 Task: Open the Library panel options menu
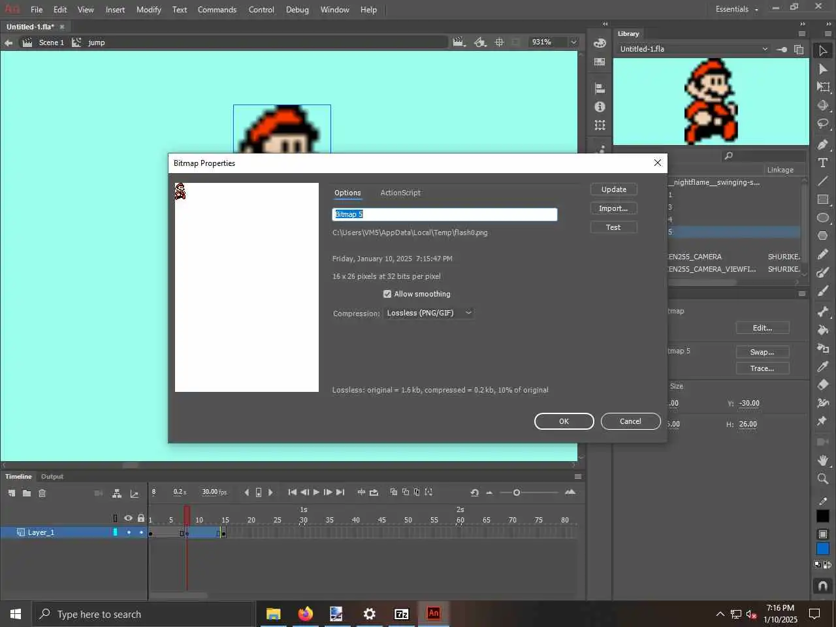pos(802,33)
